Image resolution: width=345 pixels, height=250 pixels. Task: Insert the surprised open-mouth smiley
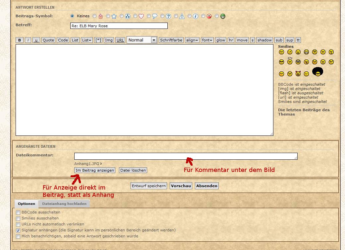[331, 52]
